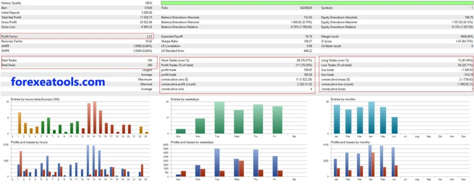Click the 'Entries by hours (Asia,Europe,USA)' chart title

pos(35,99)
